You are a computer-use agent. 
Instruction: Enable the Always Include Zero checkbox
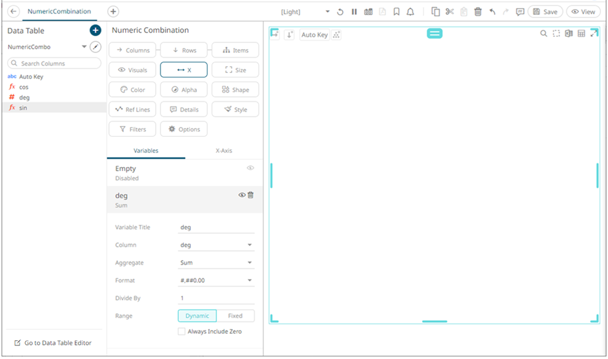point(181,331)
